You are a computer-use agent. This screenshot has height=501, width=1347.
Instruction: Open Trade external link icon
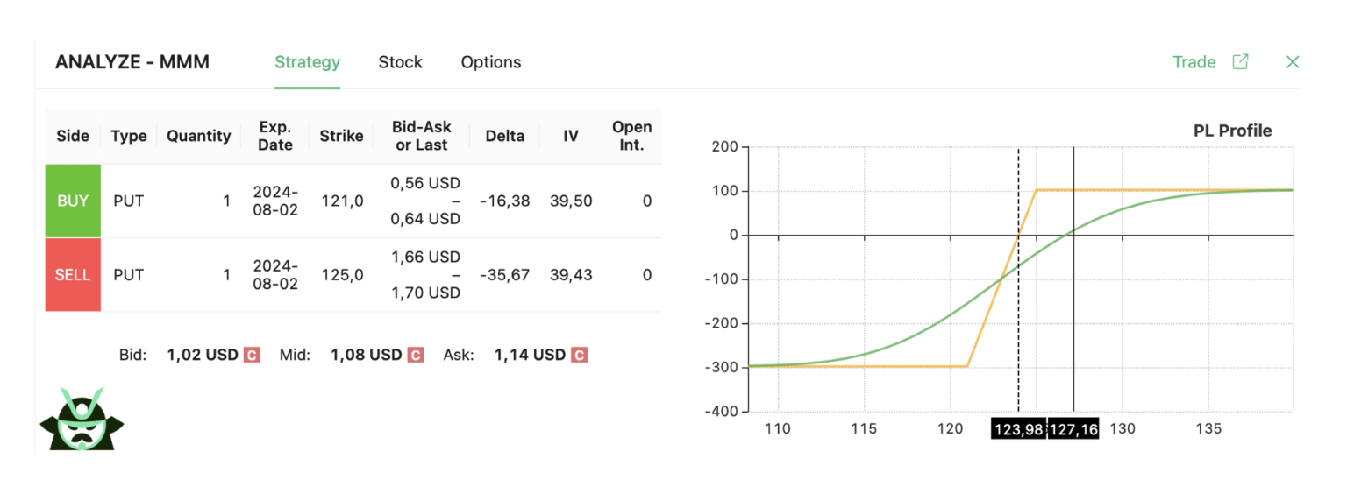coord(1240,62)
